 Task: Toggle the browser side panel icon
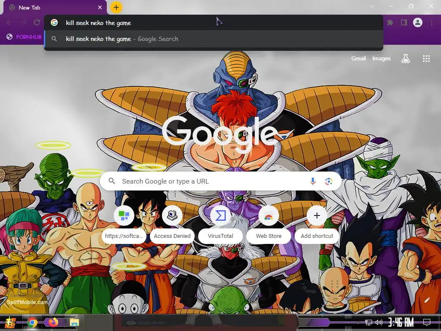pyautogui.click(x=404, y=22)
